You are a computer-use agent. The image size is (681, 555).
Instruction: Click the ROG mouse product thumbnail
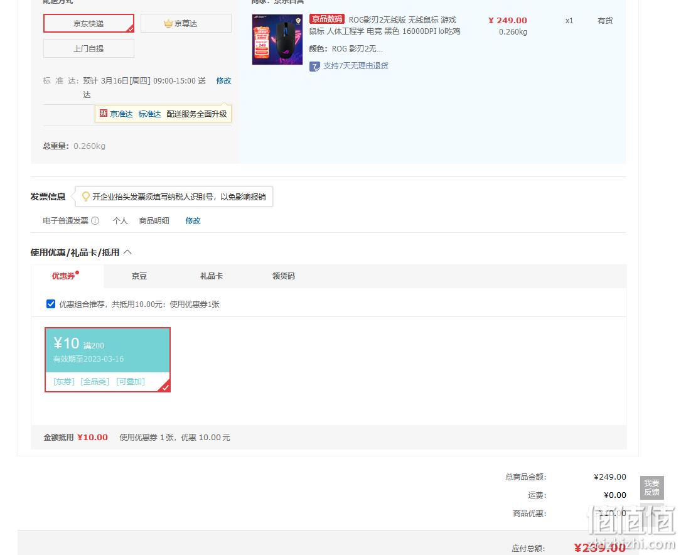(277, 40)
